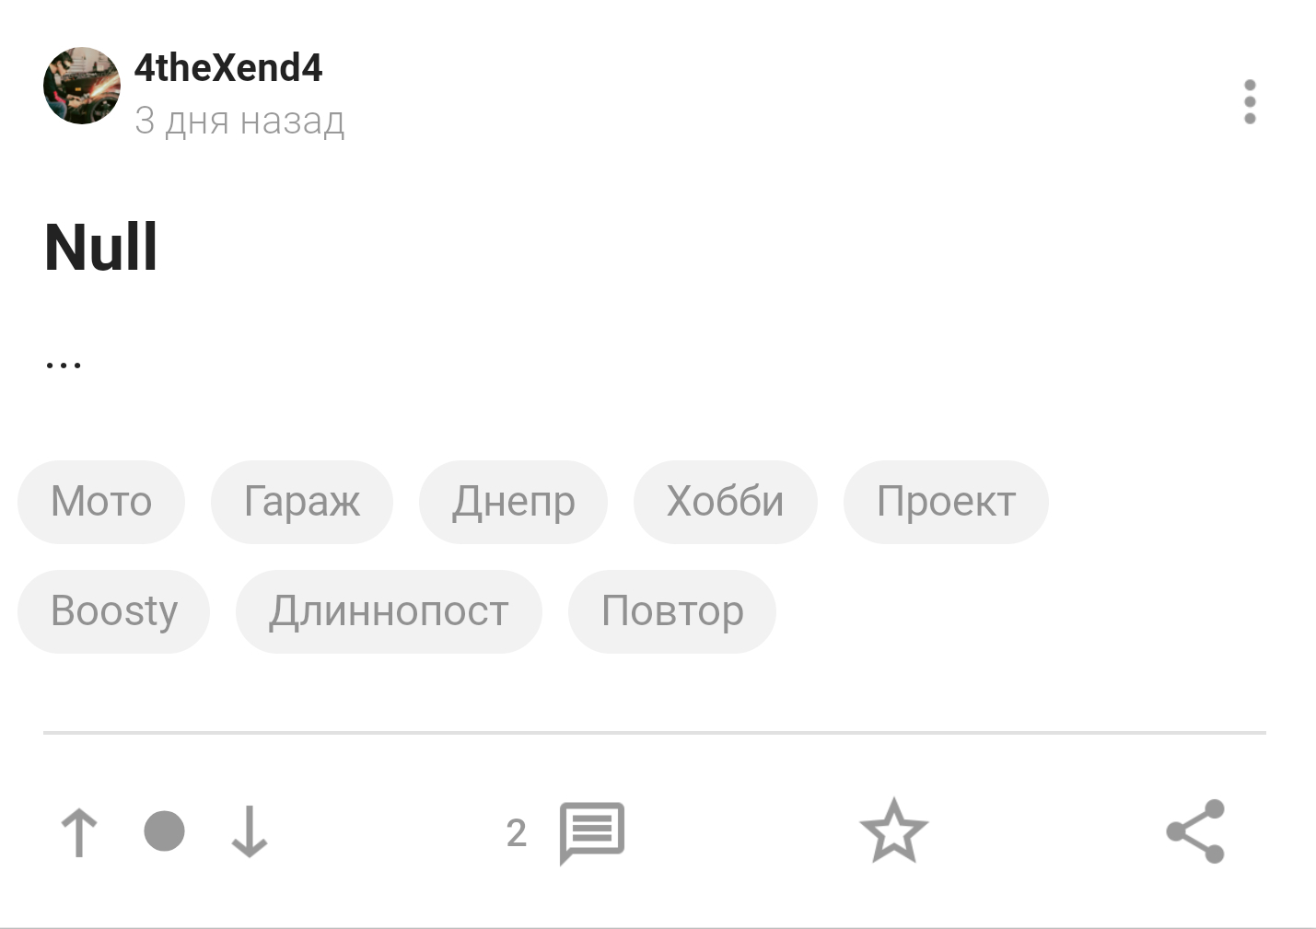Open the 4theXend4 username profile
Screen dimensions: 1316x929
pyautogui.click(x=228, y=68)
